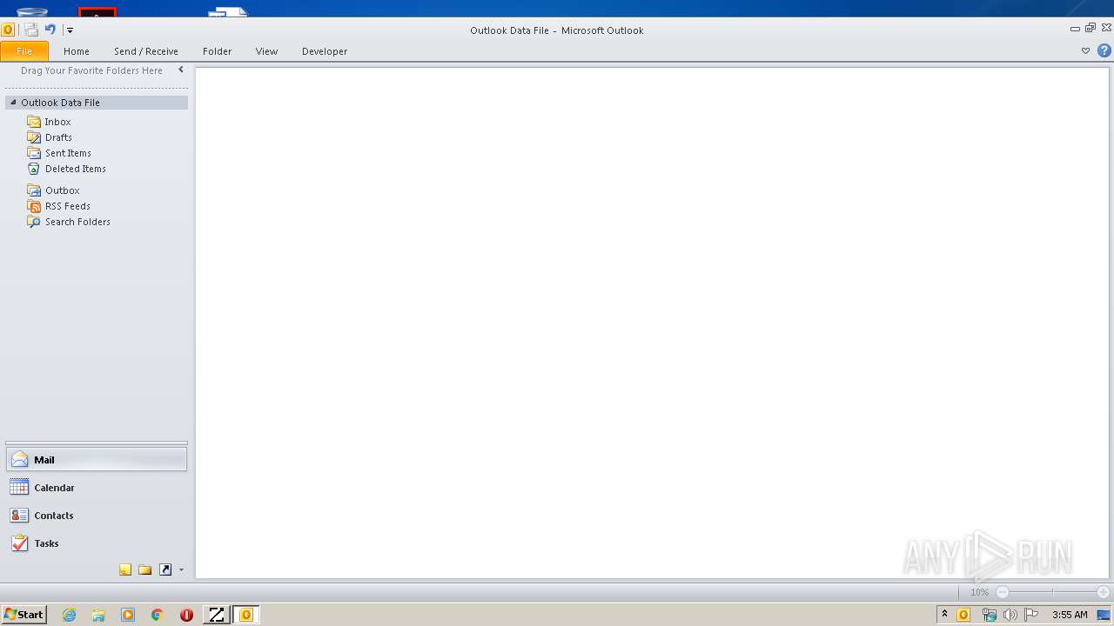The width and height of the screenshot is (1114, 626).
Task: Click the Outlook icon in system tray
Action: click(x=963, y=615)
